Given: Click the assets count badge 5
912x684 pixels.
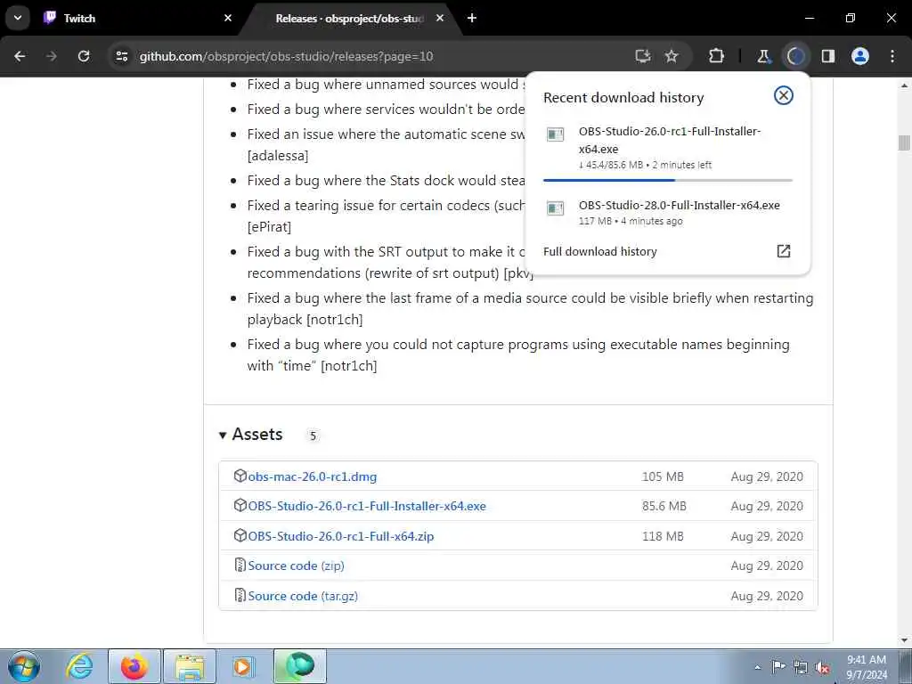Looking at the screenshot, I should pyautogui.click(x=313, y=436).
